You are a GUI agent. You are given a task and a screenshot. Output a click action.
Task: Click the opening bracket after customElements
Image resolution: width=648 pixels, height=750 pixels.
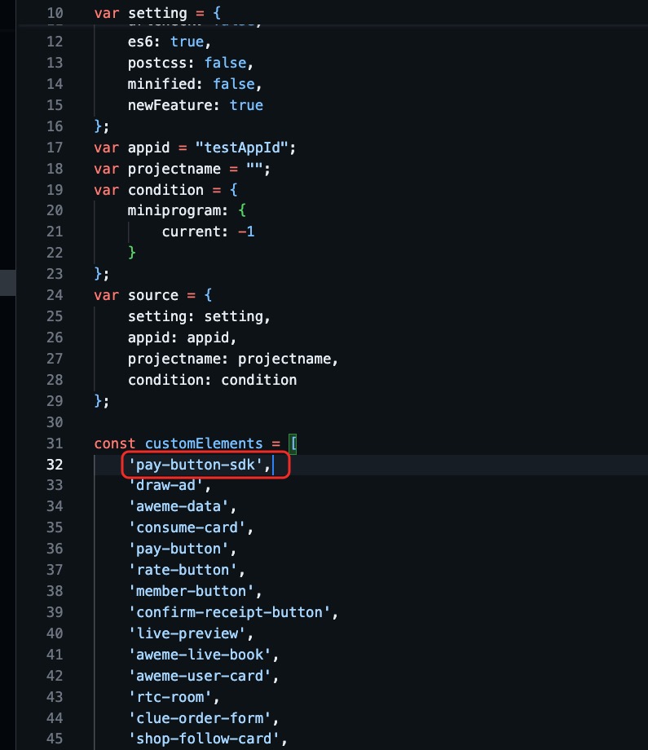pyautogui.click(x=294, y=443)
